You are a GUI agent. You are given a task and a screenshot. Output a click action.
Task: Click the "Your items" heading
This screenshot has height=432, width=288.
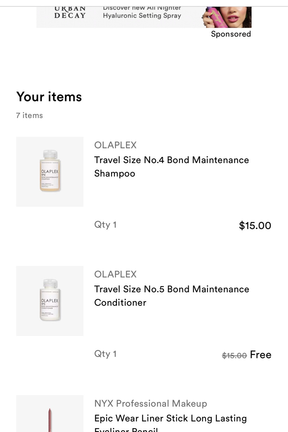click(49, 97)
